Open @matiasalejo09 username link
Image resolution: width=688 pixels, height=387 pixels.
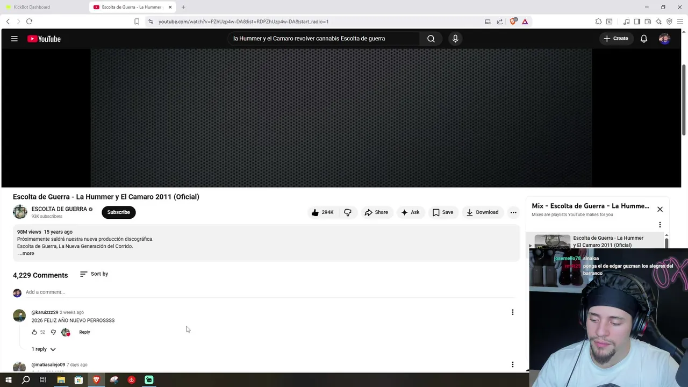click(48, 365)
